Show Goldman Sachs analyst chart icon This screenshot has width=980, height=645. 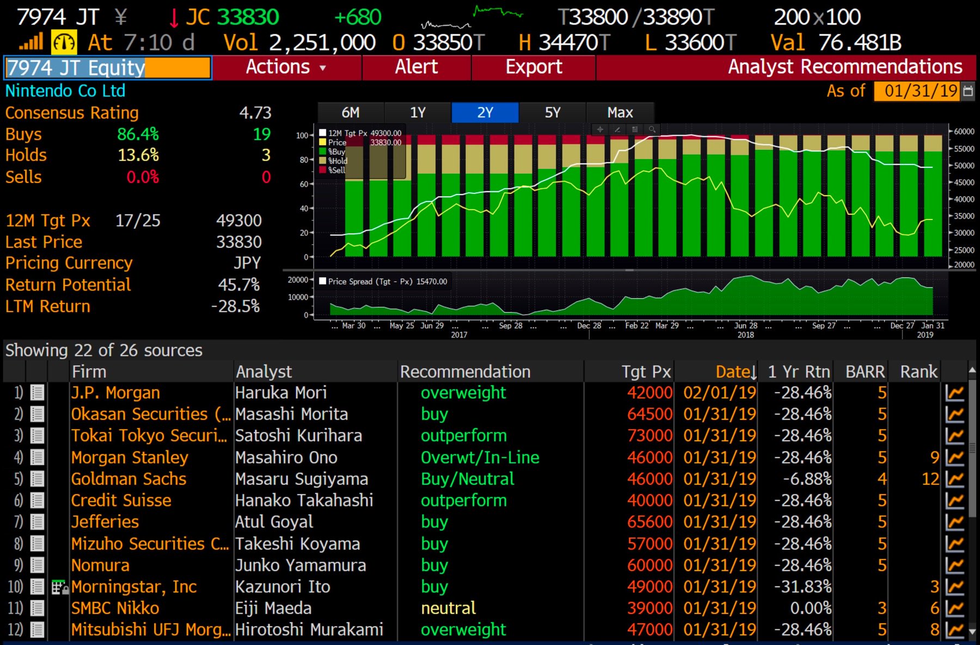click(x=955, y=479)
